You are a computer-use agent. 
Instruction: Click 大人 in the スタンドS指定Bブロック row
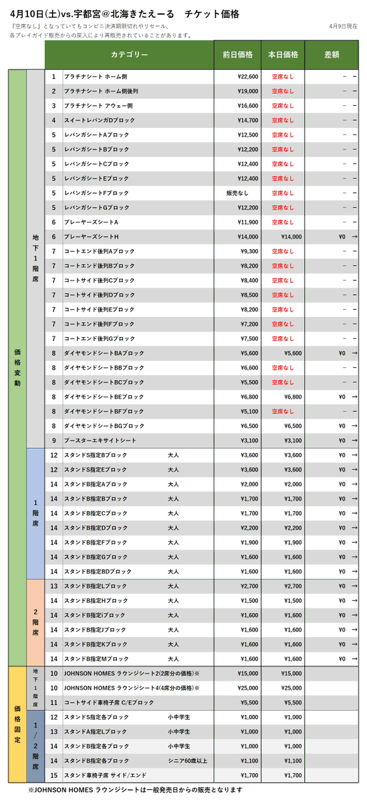pyautogui.click(x=173, y=455)
